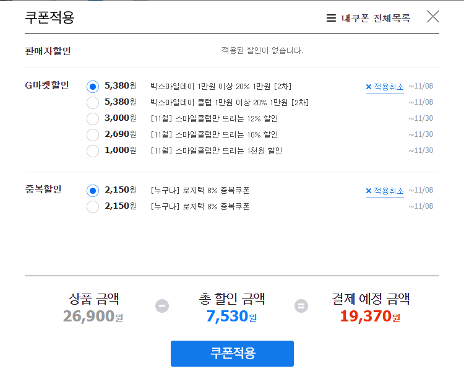This screenshot has width=464, height=371.
Task: Click the blue X icon in 중복할인 적용취소
Action: pos(369,191)
